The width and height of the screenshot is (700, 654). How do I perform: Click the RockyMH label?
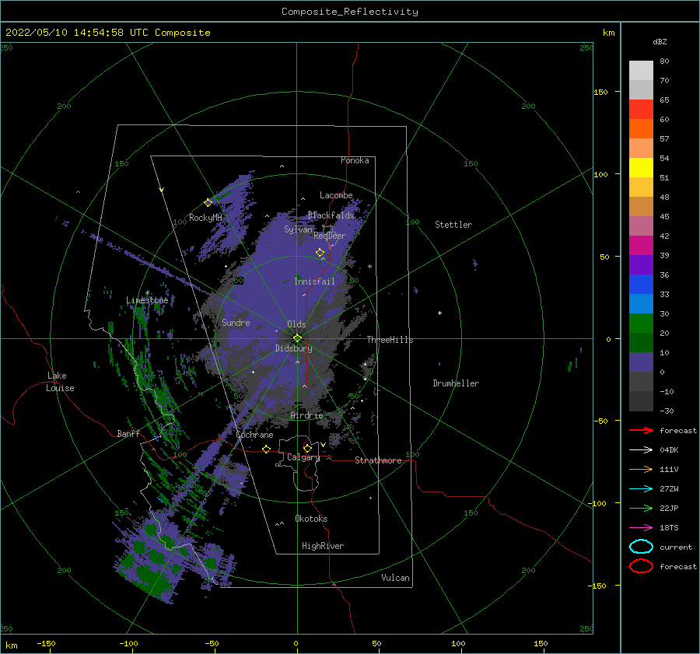205,218
